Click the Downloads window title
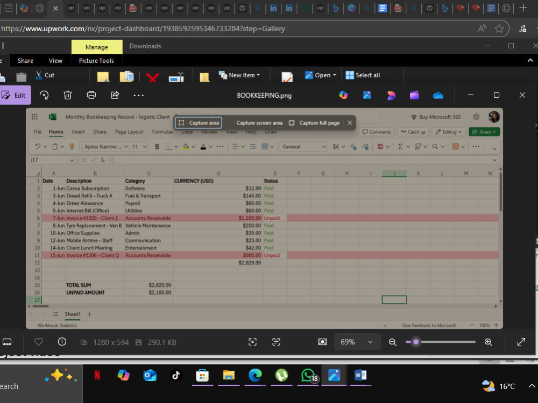The width and height of the screenshot is (538, 403). click(145, 46)
